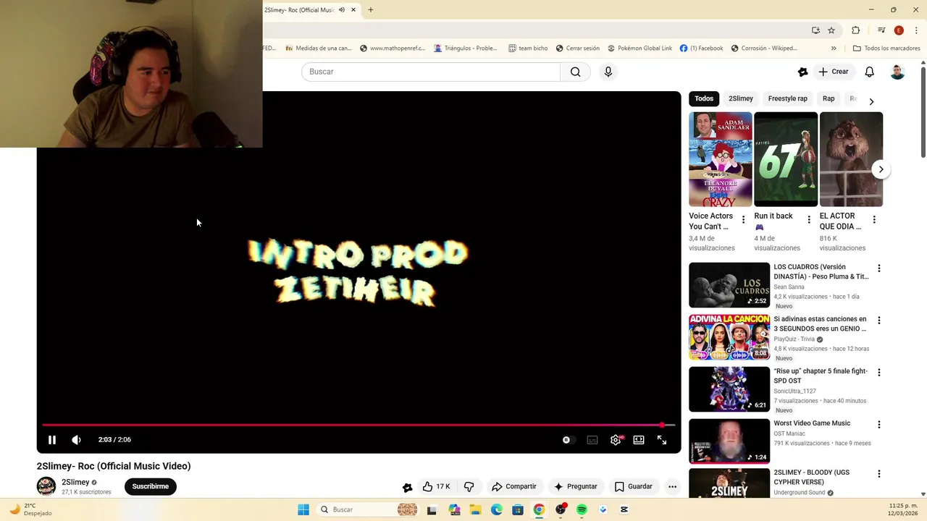
Task: Open Chrome media controls icon
Action: point(881,30)
